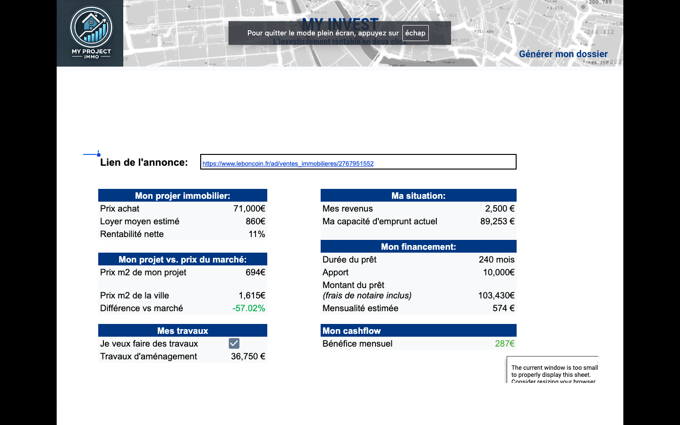Select the Lien de l'annonce input box

358,161
